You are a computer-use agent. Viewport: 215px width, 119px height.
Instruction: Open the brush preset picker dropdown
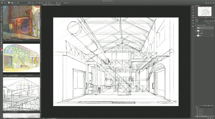10,3
